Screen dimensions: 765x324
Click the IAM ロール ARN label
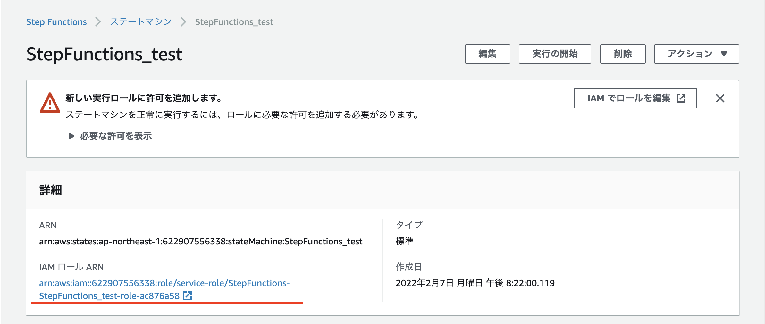tap(71, 267)
